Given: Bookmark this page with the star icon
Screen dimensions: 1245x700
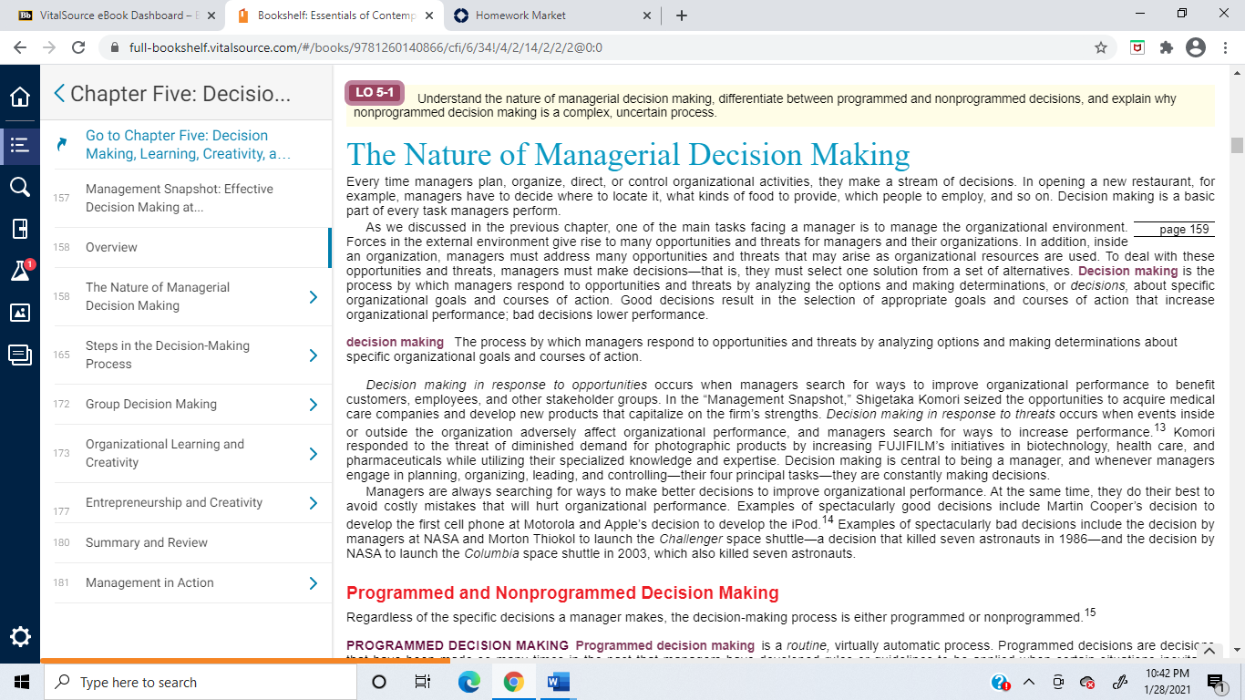Looking at the screenshot, I should tap(1101, 47).
